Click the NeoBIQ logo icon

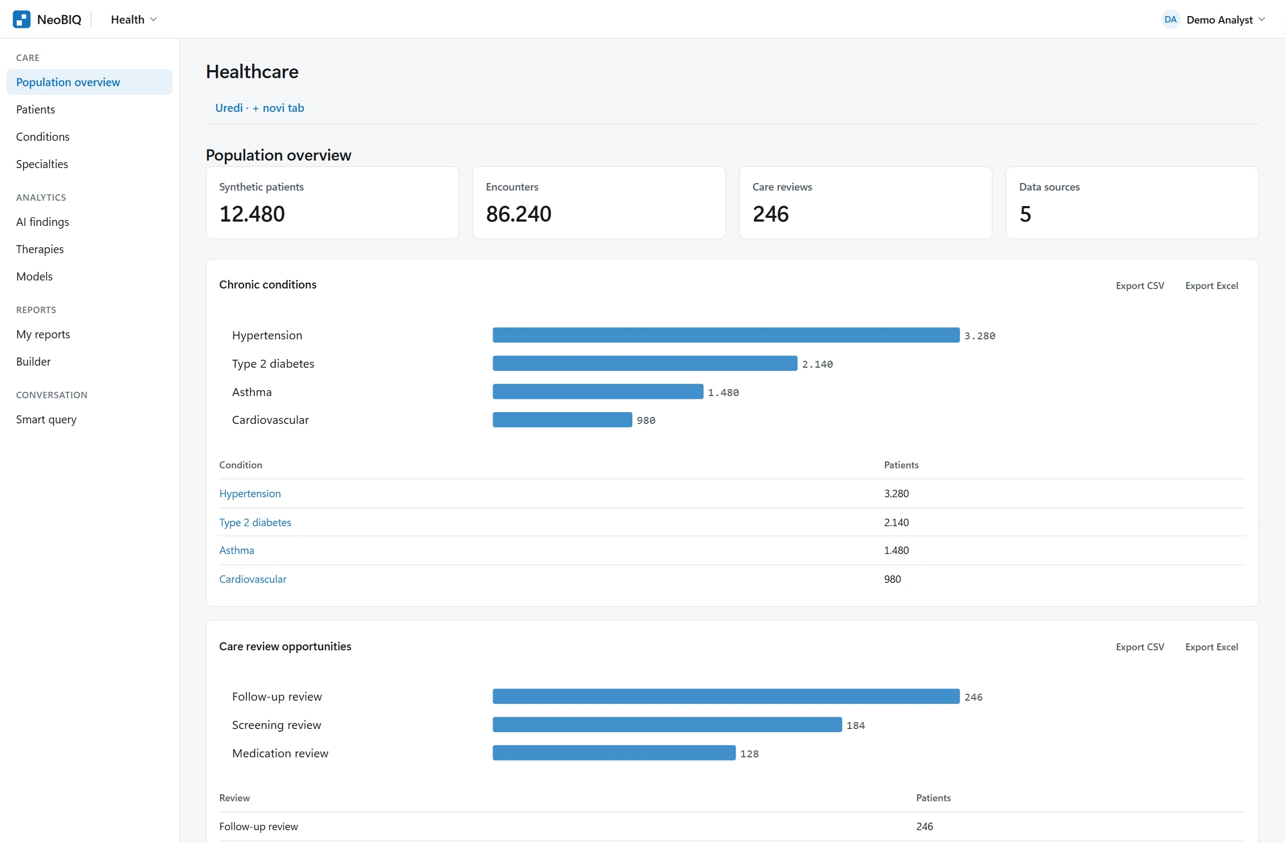[x=21, y=19]
